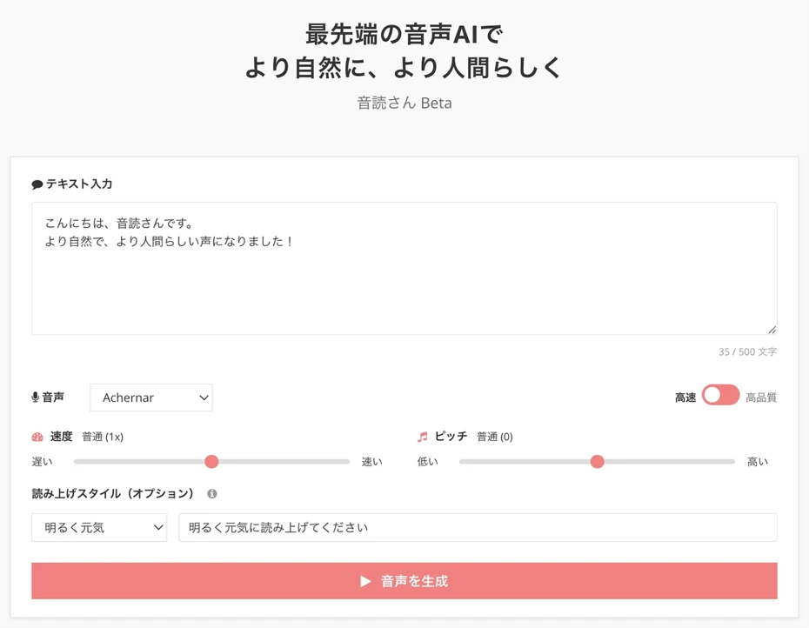Click the music note icon beside ピッチ

tap(421, 437)
